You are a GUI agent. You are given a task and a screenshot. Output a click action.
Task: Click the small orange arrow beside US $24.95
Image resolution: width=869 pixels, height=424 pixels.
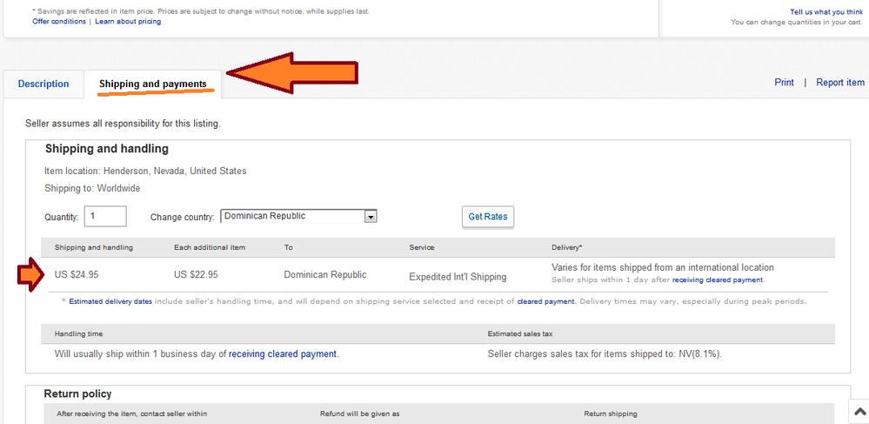(x=30, y=275)
